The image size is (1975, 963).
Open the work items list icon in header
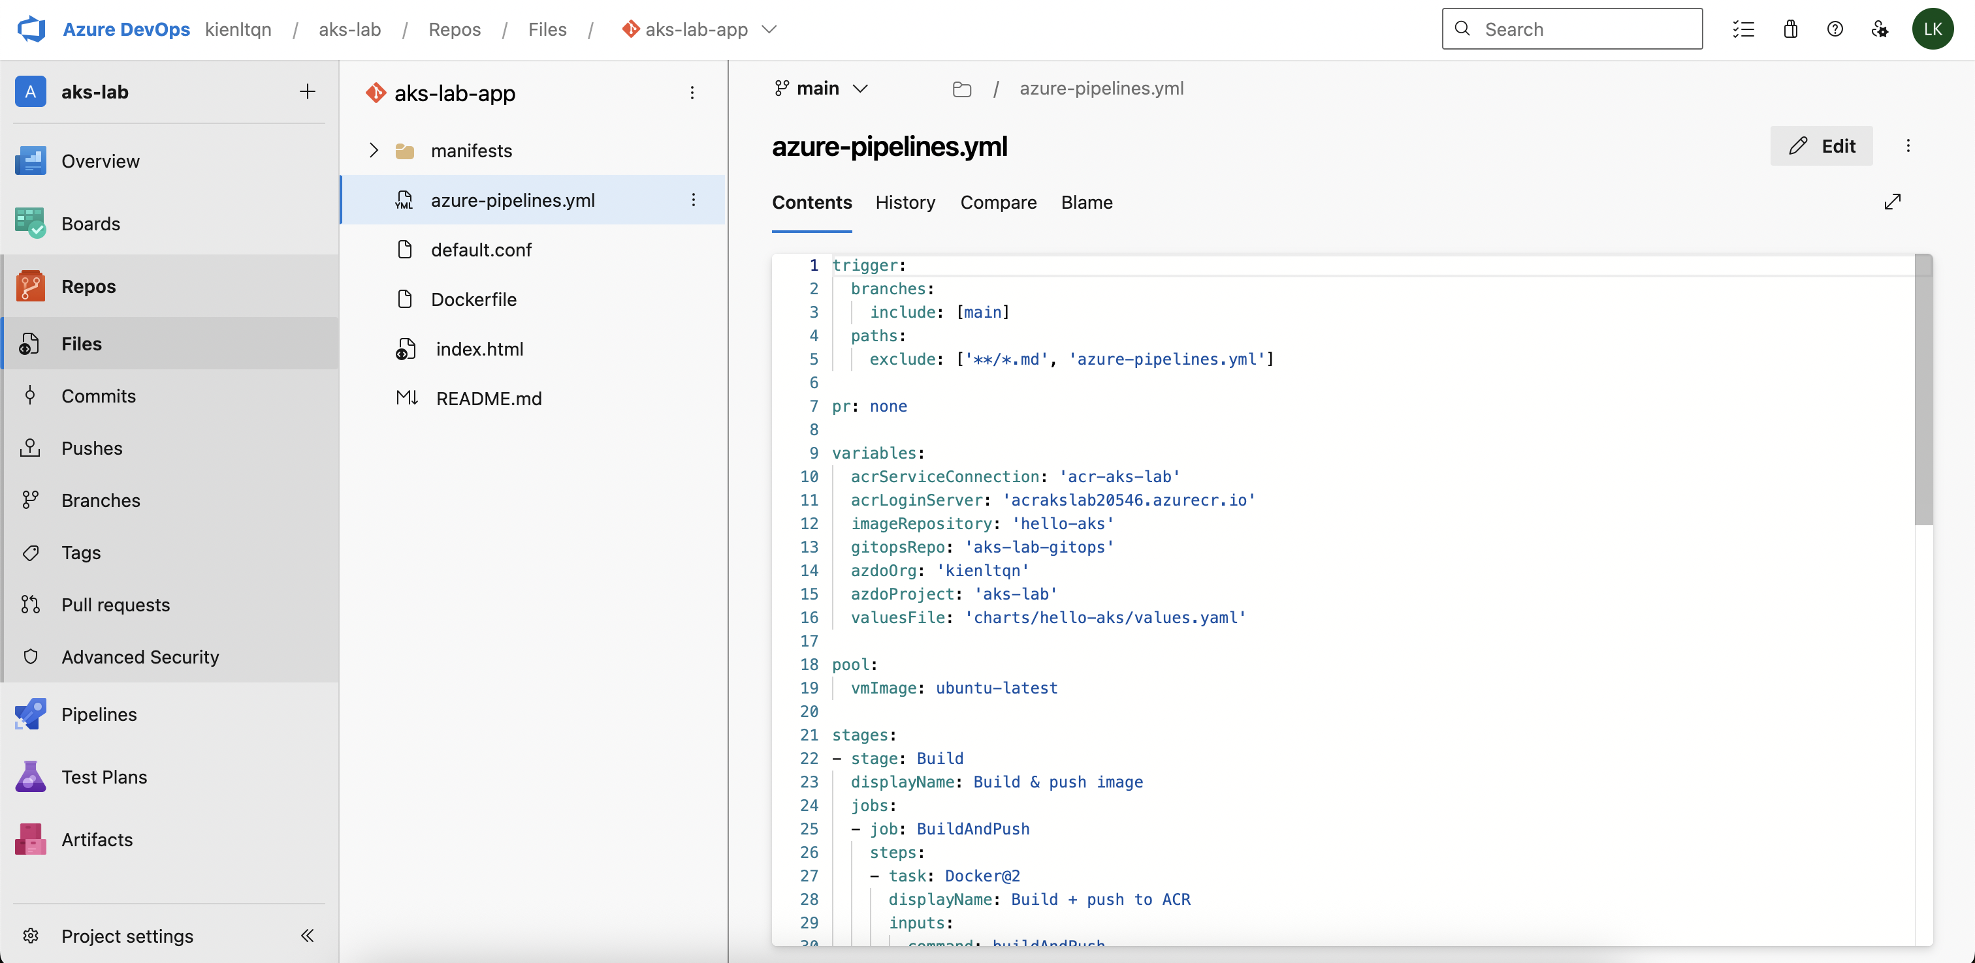click(1743, 29)
